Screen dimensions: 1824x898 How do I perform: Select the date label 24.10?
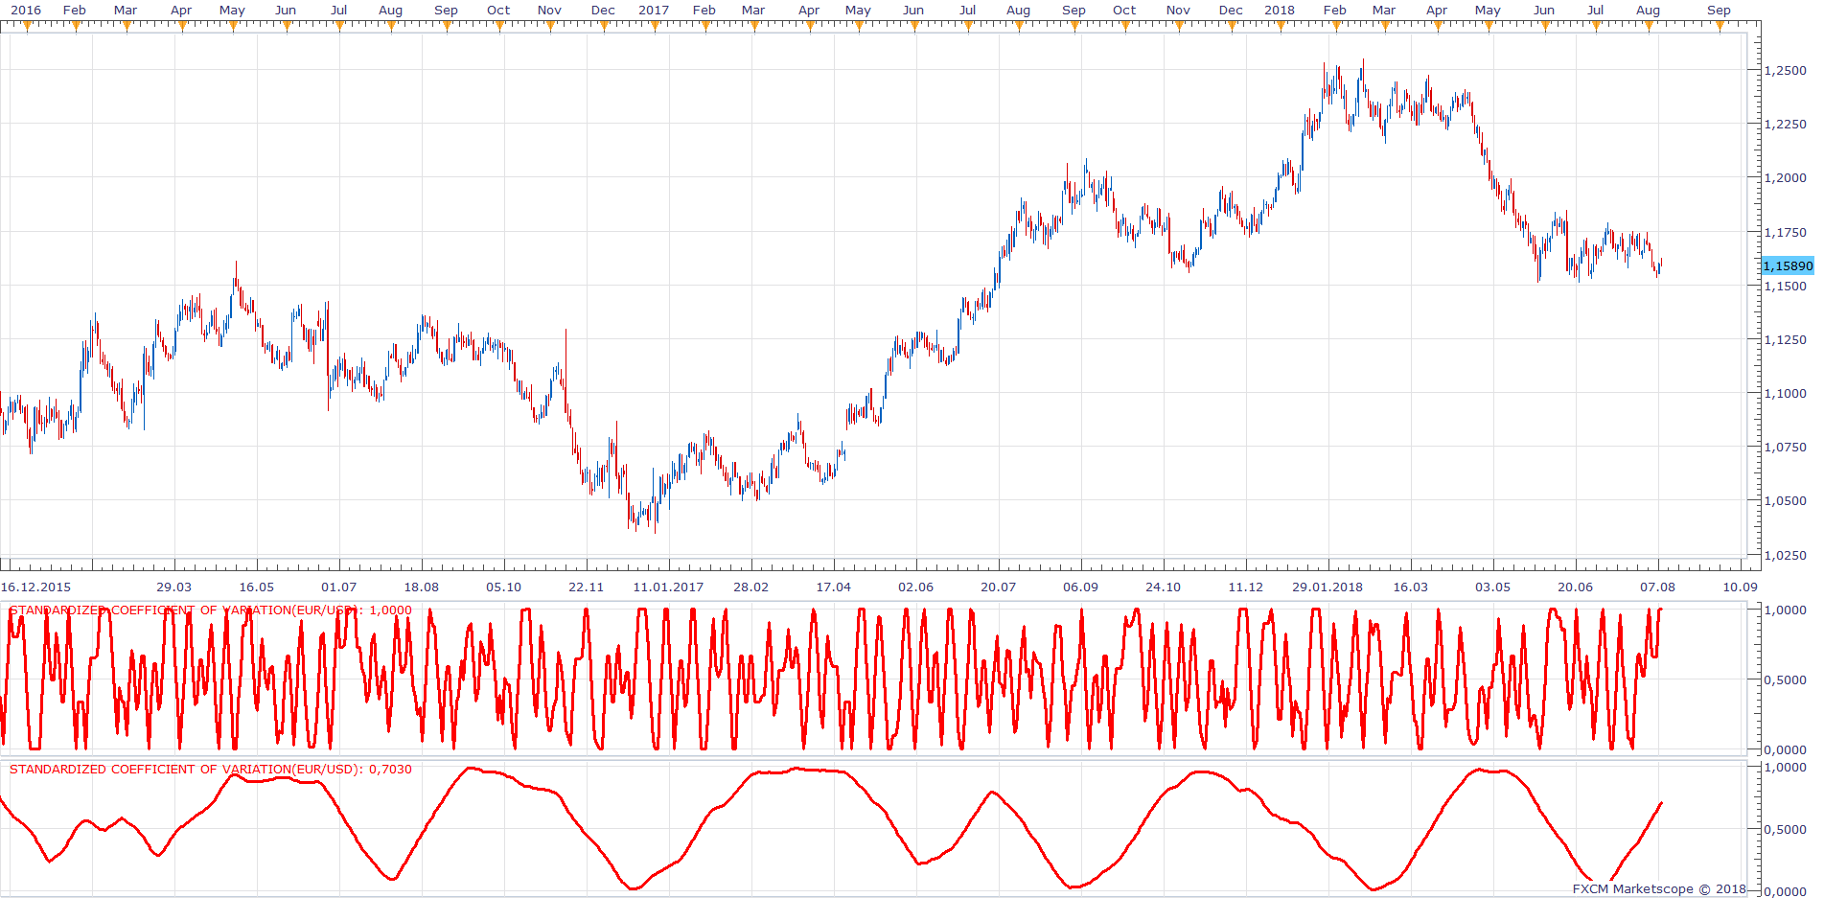point(1164,587)
